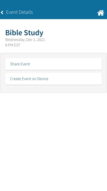Click the 8 PM EST time label

tap(13, 45)
